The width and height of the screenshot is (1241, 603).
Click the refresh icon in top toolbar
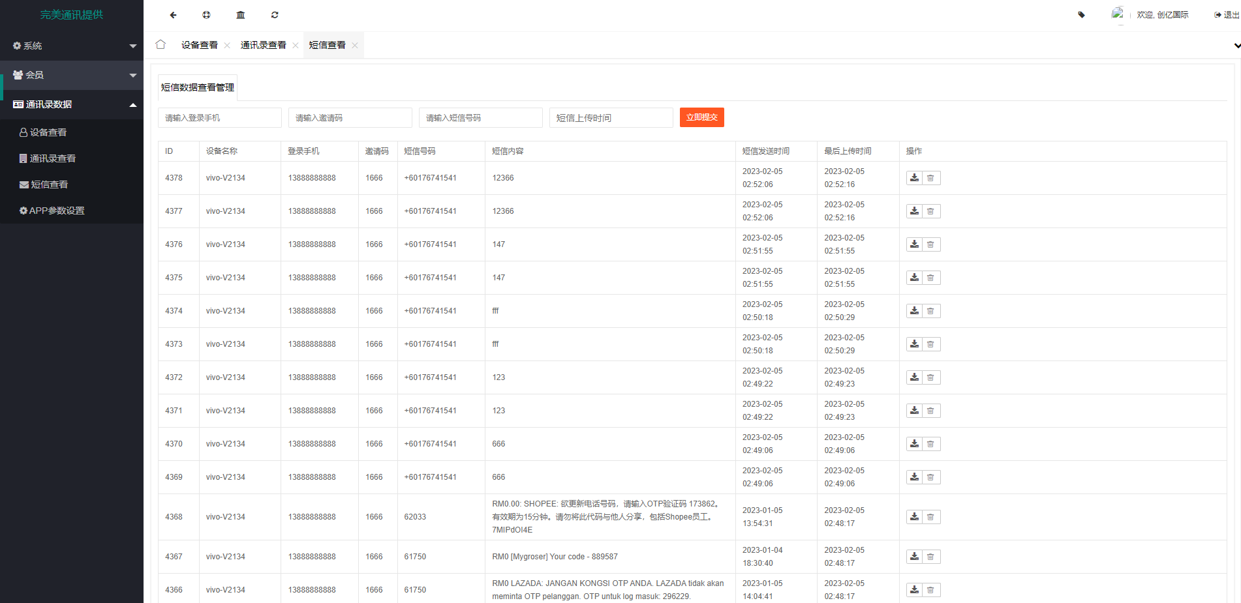(x=275, y=15)
